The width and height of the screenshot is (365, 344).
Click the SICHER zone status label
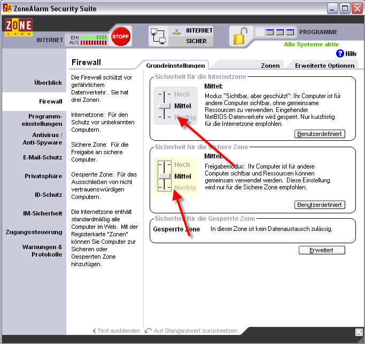(196, 41)
